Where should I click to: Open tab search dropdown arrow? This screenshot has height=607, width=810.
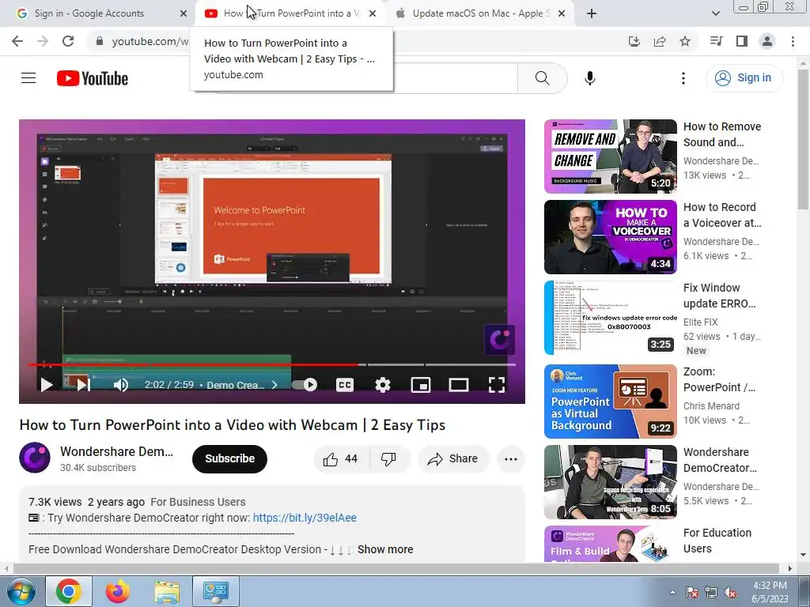tap(715, 13)
